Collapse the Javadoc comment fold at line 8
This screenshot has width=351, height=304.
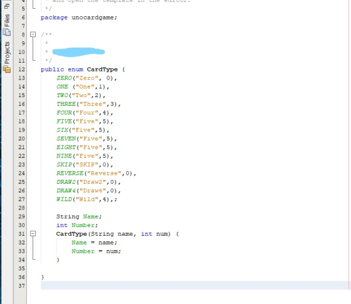pos(33,34)
